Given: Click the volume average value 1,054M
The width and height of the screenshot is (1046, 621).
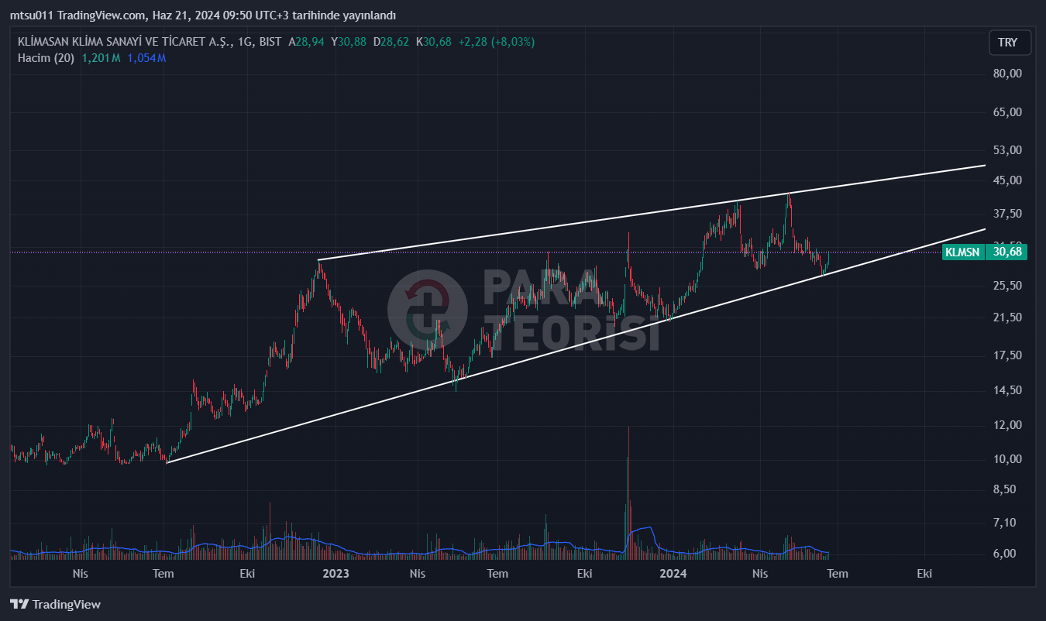Looking at the screenshot, I should tap(147, 58).
